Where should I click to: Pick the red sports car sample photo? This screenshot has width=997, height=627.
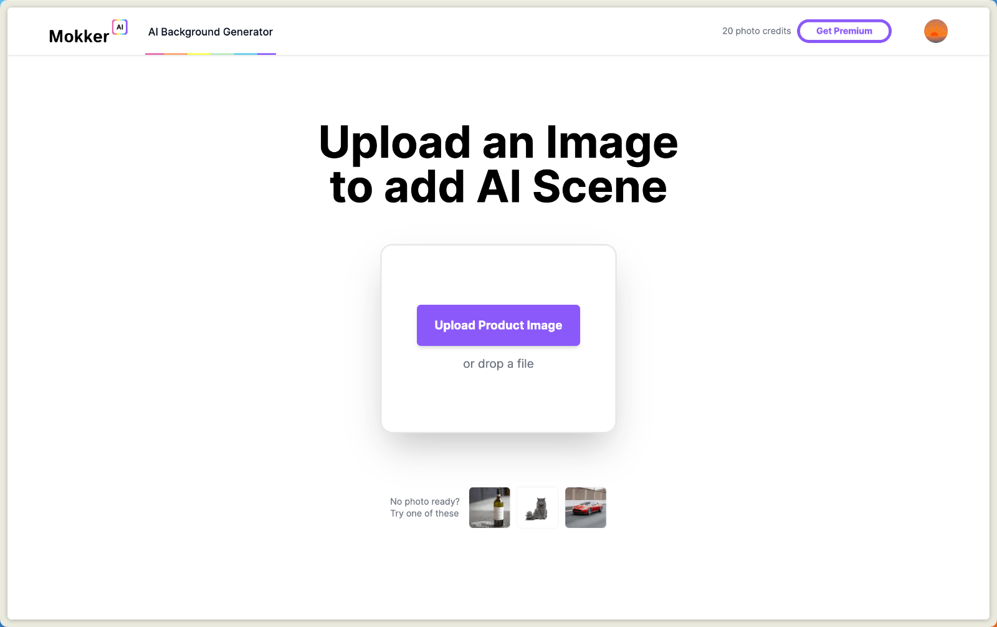tap(585, 507)
